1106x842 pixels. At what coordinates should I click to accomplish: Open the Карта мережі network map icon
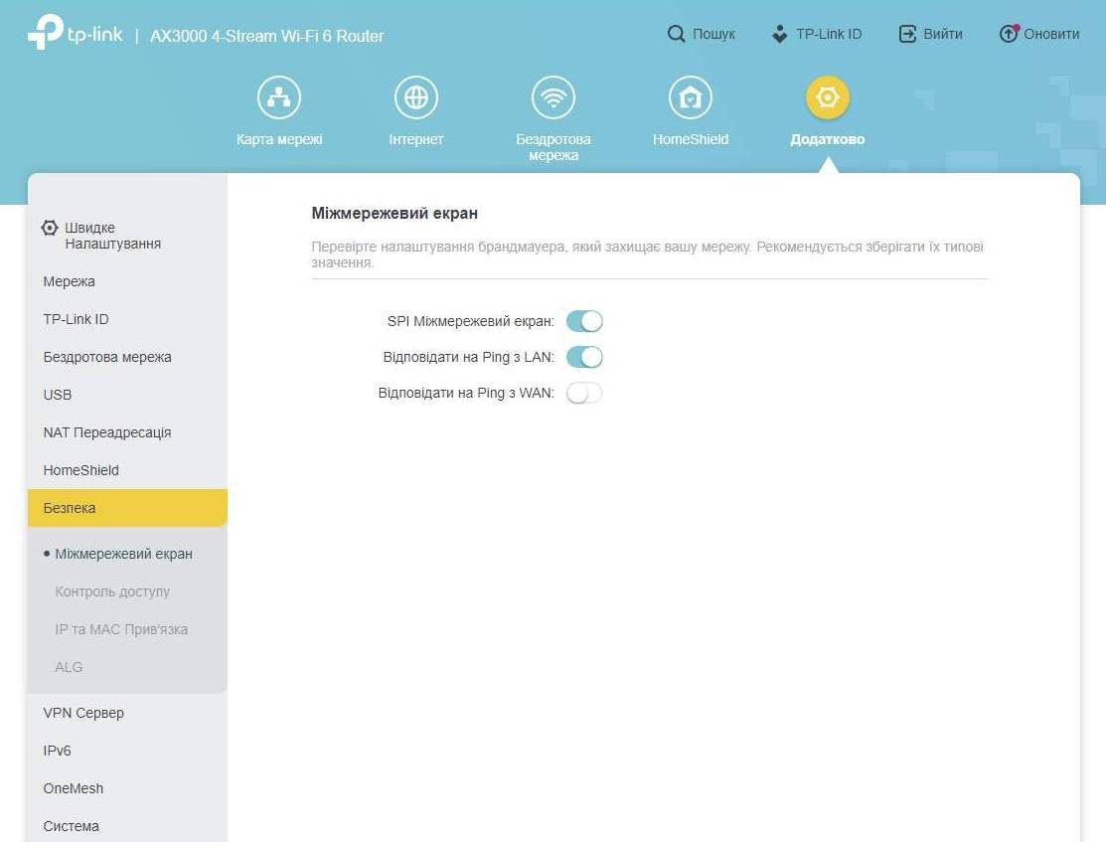279,97
